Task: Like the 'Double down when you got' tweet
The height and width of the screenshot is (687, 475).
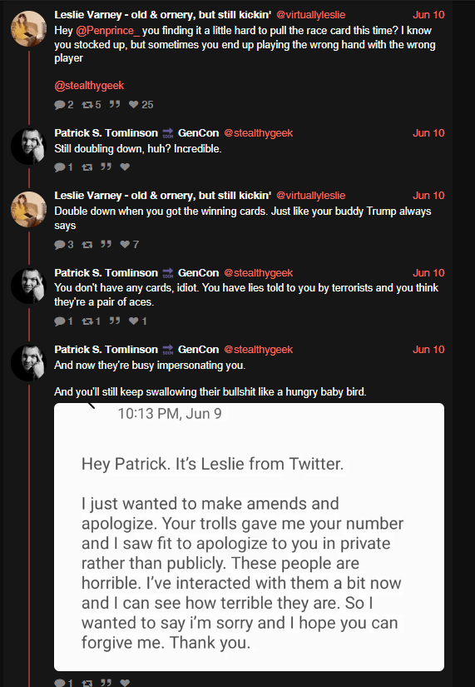Action: (129, 244)
